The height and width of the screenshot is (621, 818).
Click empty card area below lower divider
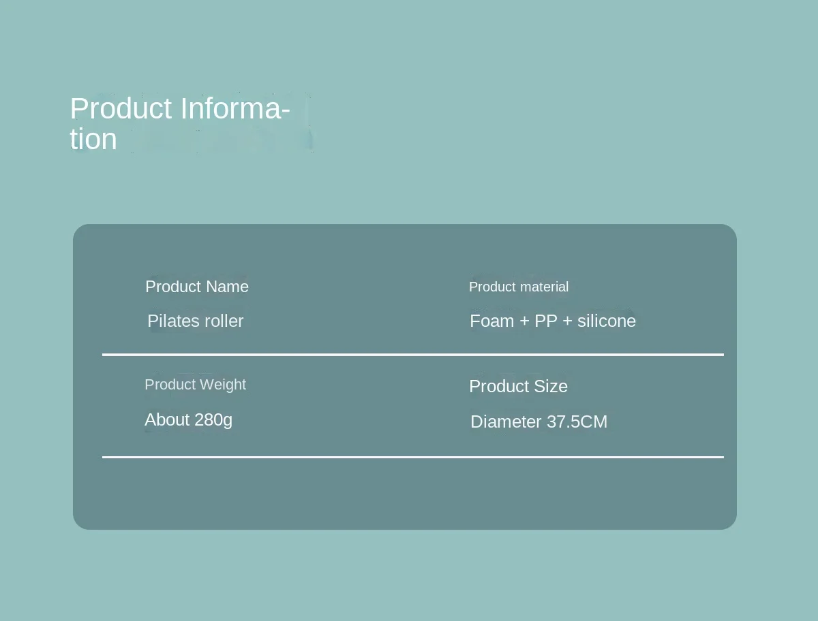coord(405,494)
